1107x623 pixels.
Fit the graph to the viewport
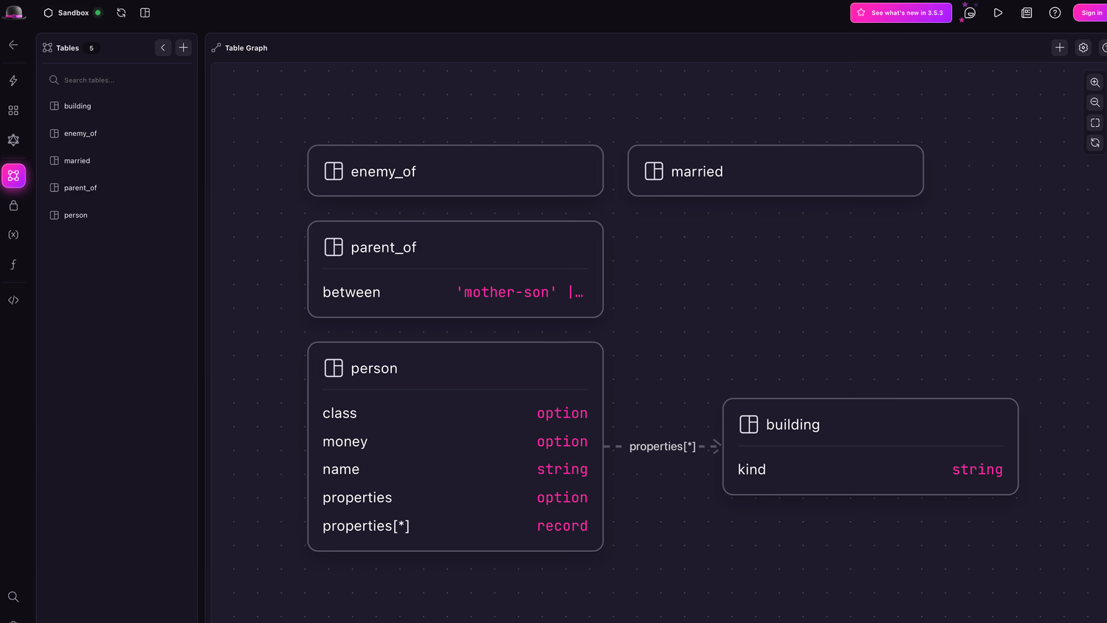point(1095,123)
